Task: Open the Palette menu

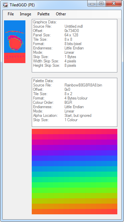Action: click(43, 14)
